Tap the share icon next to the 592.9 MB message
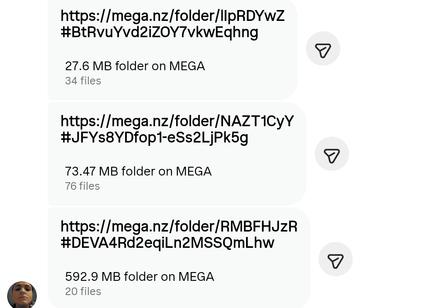Screen dimensions: 439x308 tap(335, 260)
